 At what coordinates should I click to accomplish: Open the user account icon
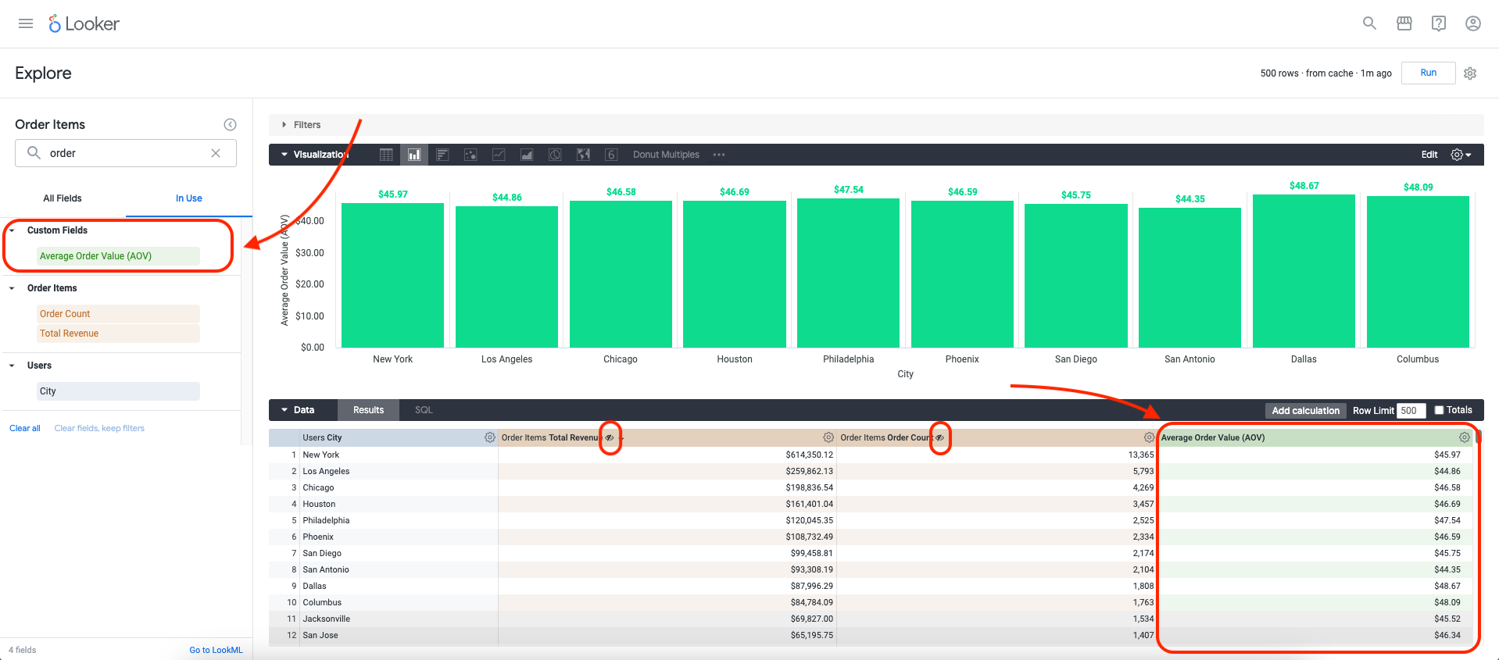click(1473, 23)
